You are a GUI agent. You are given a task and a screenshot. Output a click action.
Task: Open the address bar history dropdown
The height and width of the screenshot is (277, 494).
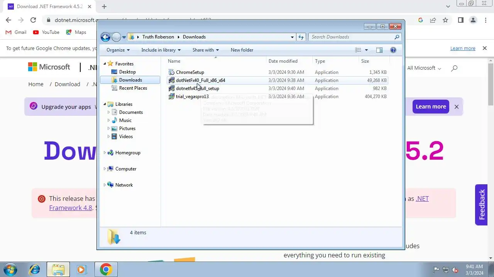click(x=292, y=37)
